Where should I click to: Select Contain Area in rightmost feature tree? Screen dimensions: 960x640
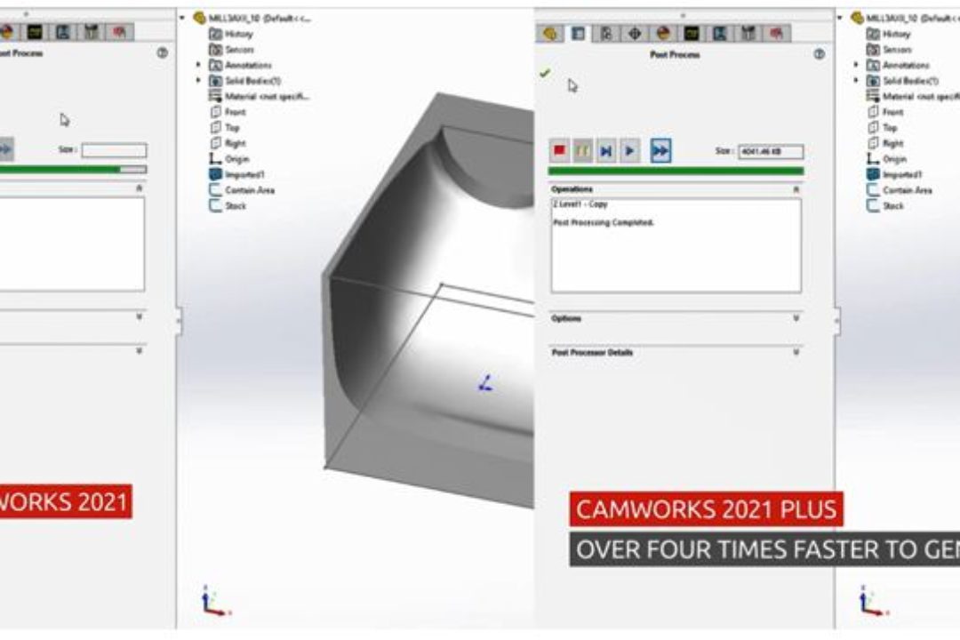pyautogui.click(x=900, y=190)
